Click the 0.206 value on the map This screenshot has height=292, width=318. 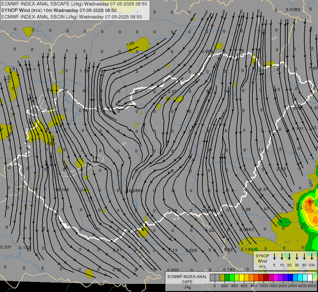click(191, 250)
